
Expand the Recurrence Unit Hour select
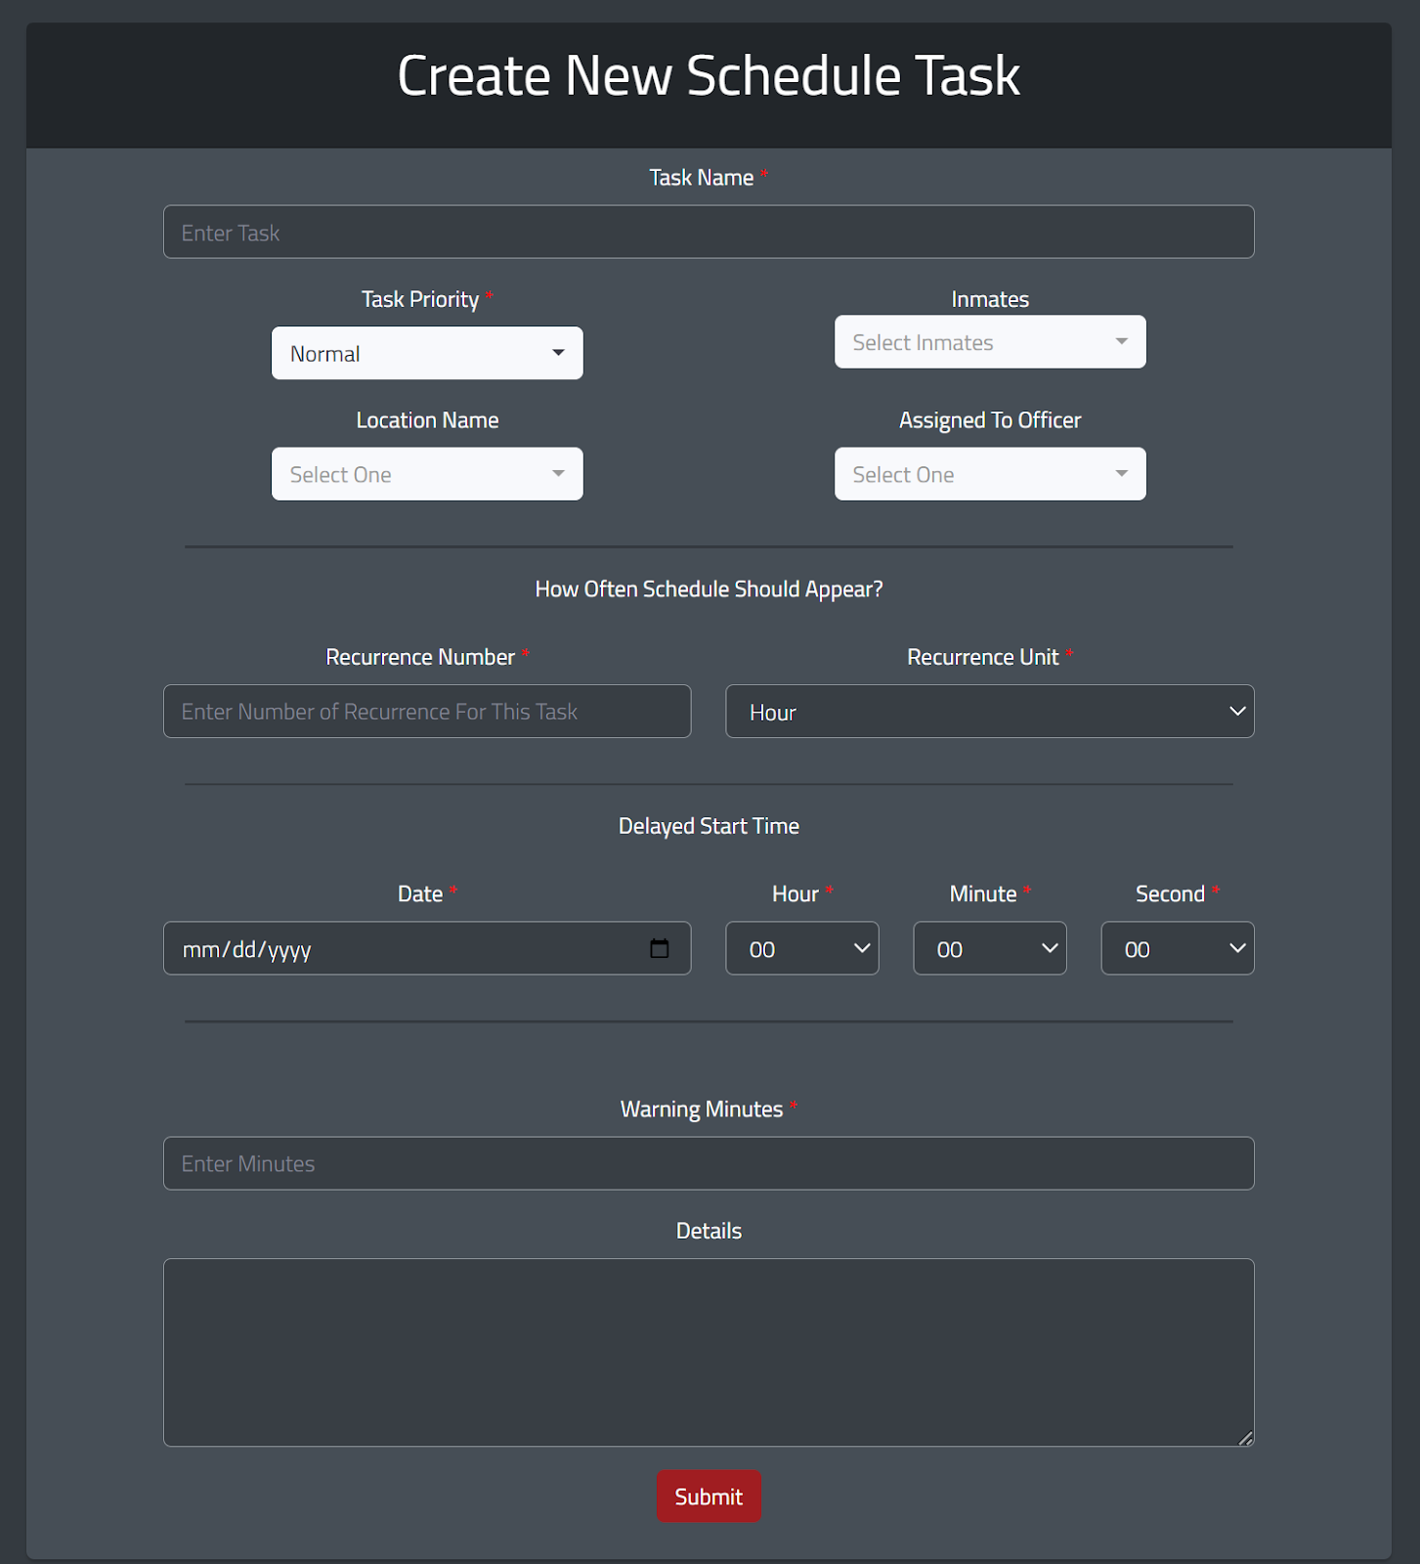point(990,712)
